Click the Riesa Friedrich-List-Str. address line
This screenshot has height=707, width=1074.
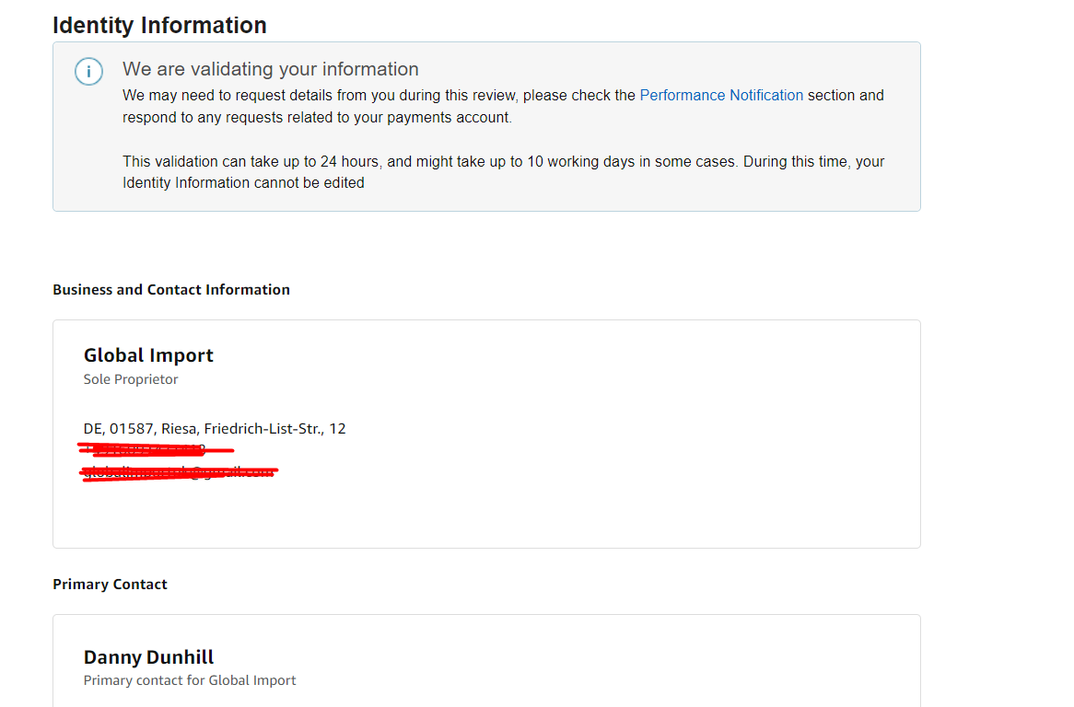click(x=215, y=428)
